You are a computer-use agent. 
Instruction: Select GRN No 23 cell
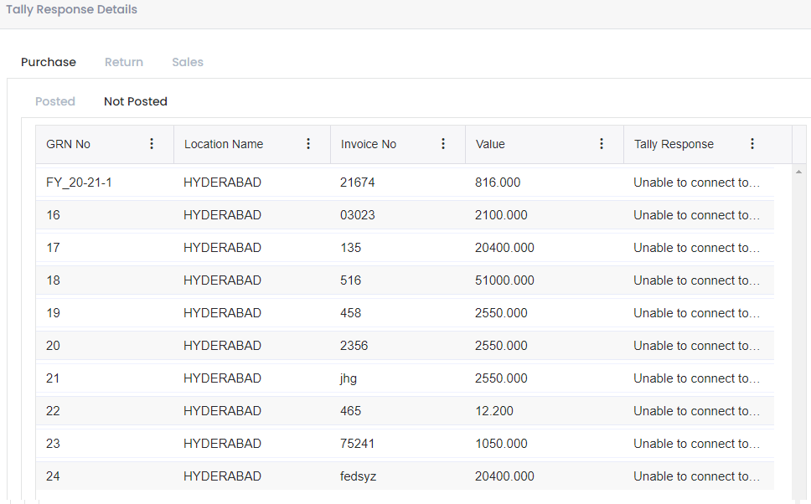click(54, 443)
